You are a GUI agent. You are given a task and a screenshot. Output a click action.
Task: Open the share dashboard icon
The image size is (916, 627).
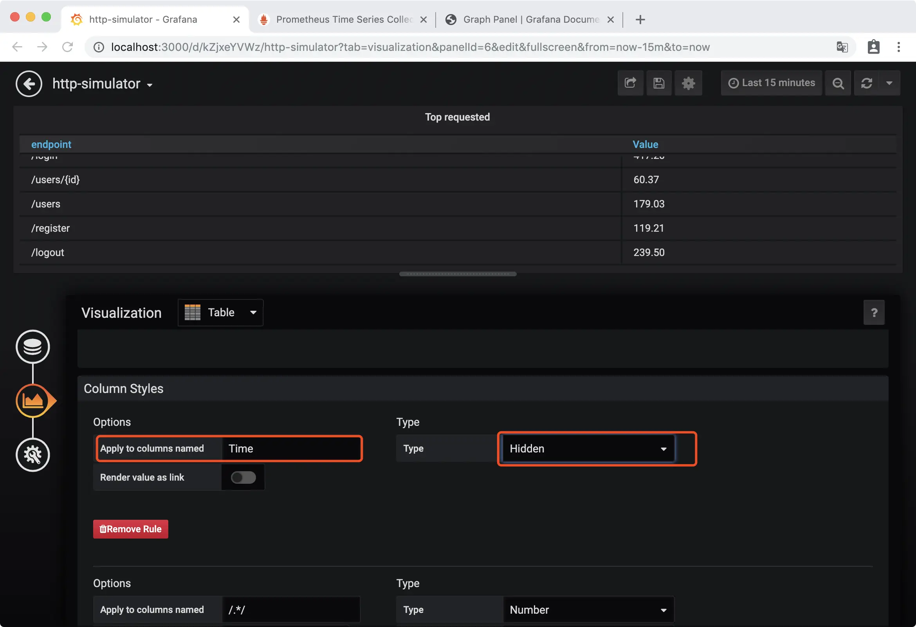[630, 83]
